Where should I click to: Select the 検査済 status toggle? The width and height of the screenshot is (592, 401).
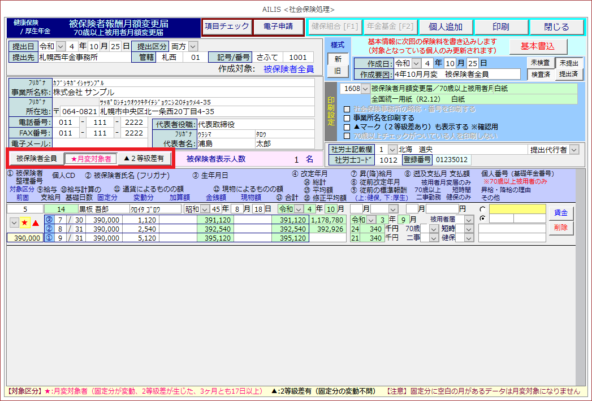(x=539, y=74)
